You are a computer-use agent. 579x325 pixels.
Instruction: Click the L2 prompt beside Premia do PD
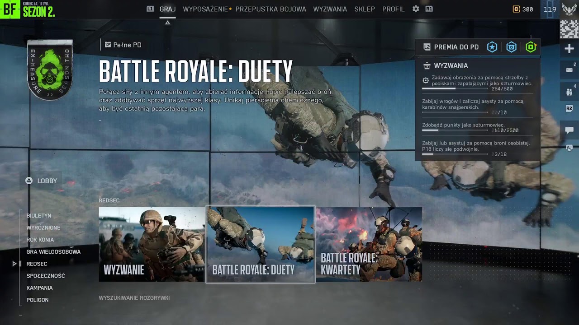pyautogui.click(x=427, y=47)
